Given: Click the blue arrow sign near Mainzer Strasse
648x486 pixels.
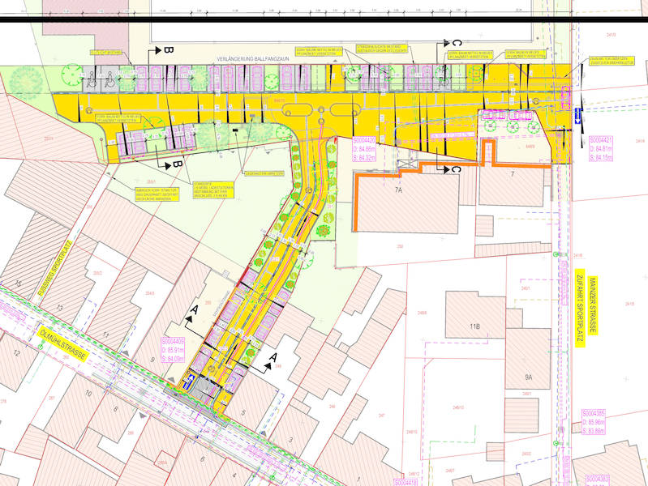Looking at the screenshot, I should coord(578,117).
